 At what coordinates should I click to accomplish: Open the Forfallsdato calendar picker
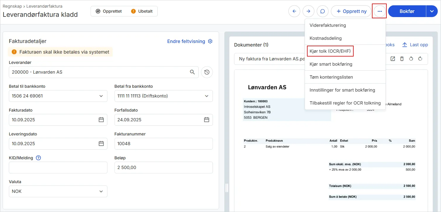[207, 120]
